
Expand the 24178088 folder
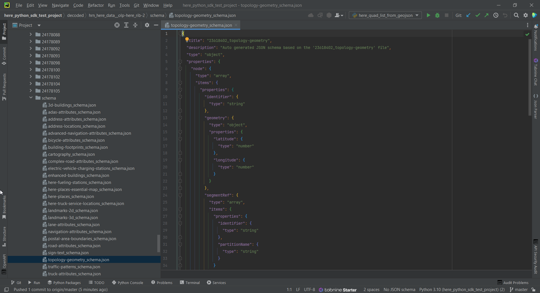(31, 35)
